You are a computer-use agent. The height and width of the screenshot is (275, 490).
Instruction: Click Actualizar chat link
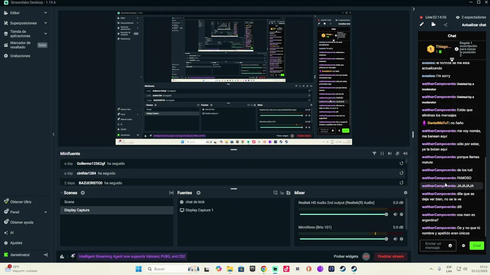pos(474,25)
